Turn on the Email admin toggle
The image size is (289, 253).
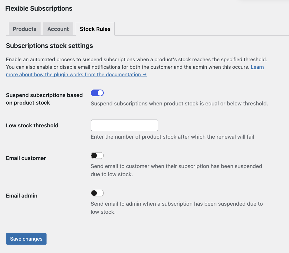click(97, 193)
